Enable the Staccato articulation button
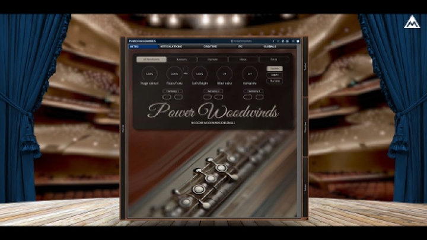The height and width of the screenshot is (240, 427). (275, 81)
